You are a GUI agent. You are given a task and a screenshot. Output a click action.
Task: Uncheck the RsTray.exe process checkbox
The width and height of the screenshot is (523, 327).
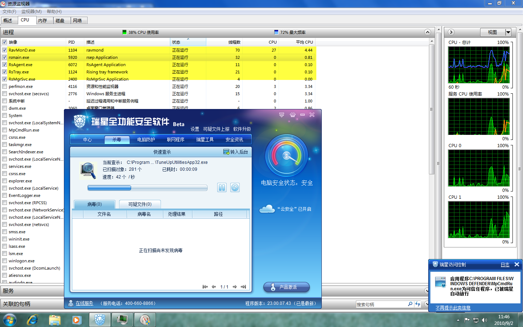pyautogui.click(x=5, y=72)
